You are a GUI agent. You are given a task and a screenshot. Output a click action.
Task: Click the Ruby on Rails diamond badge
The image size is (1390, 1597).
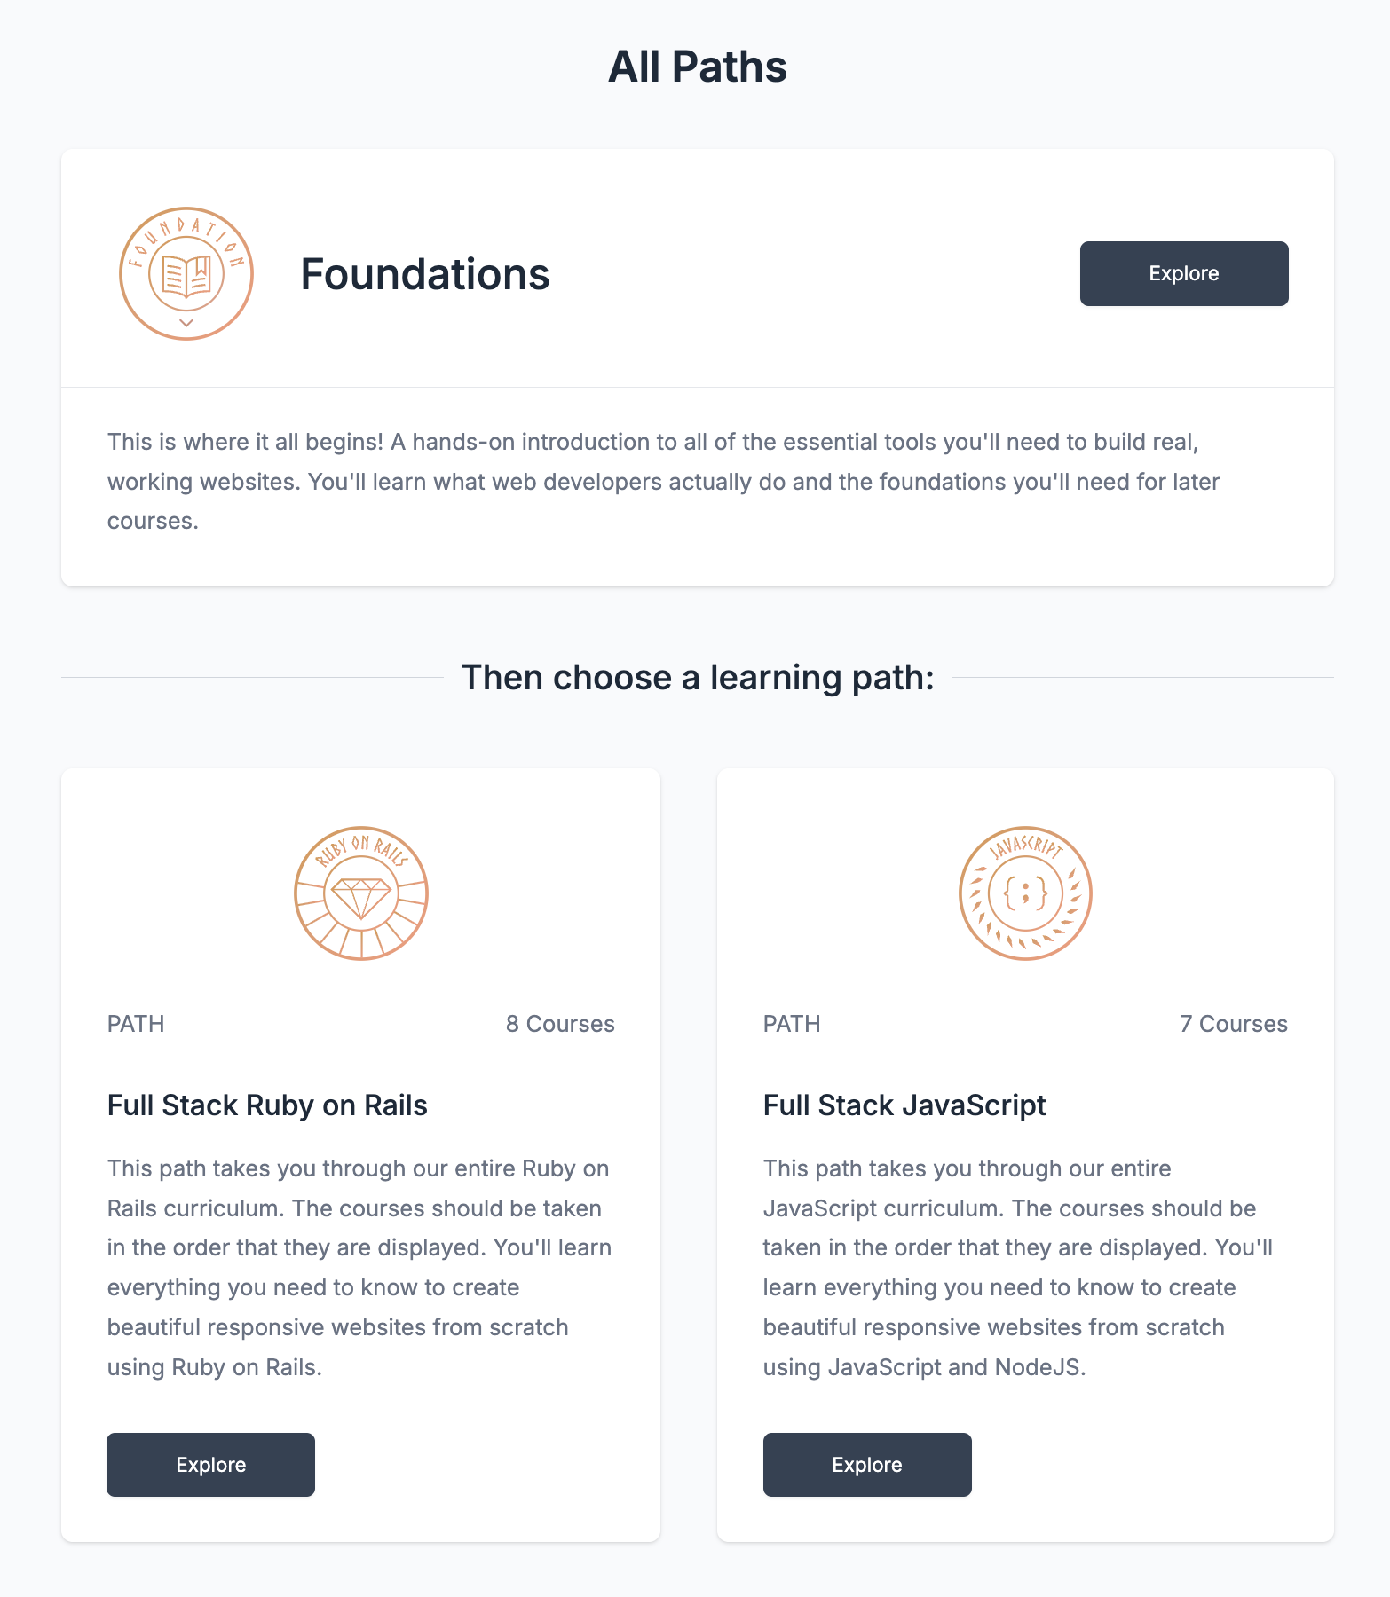coord(360,894)
